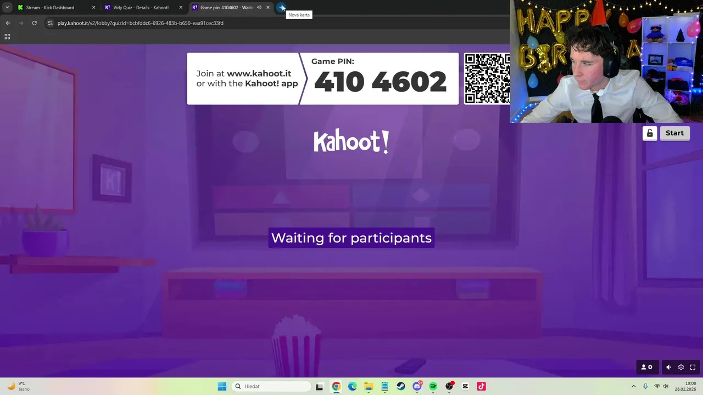The width and height of the screenshot is (703, 395).
Task: Enter fullscreen mode in Kahoot
Action: [x=693, y=367]
